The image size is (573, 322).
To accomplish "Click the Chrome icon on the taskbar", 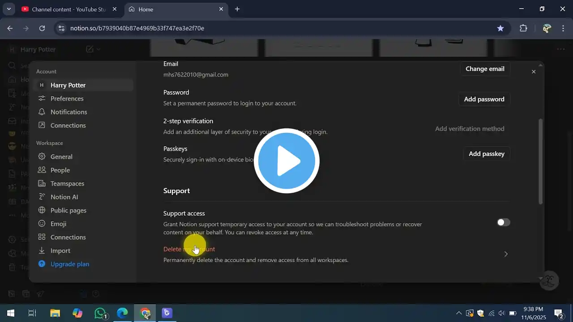I will [145, 313].
